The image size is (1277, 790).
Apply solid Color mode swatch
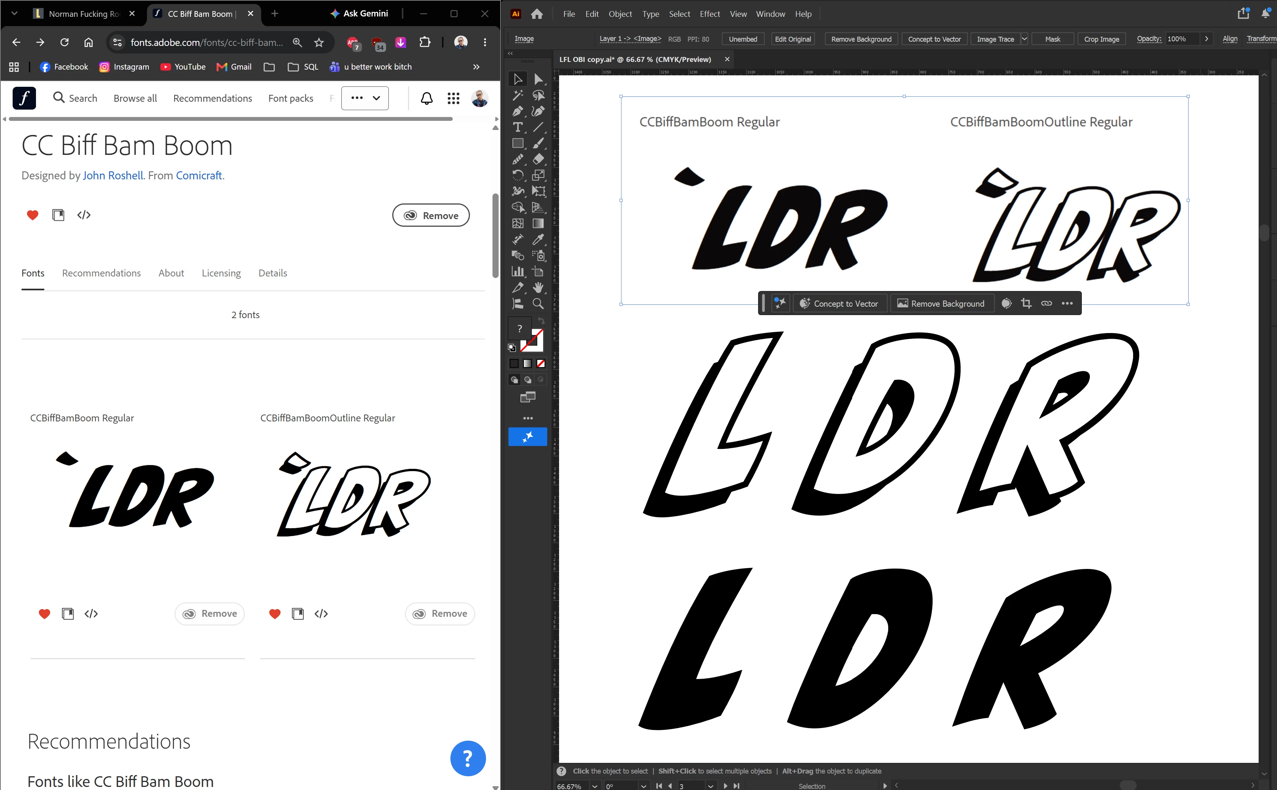514,364
